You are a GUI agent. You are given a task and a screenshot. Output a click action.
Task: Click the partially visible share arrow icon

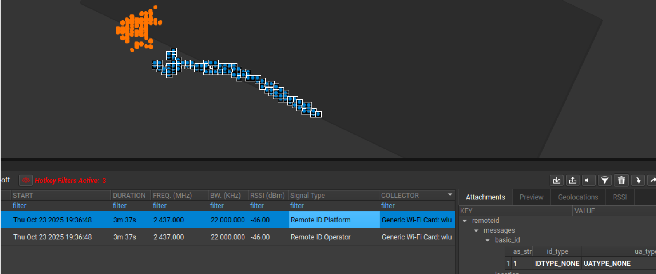click(652, 180)
